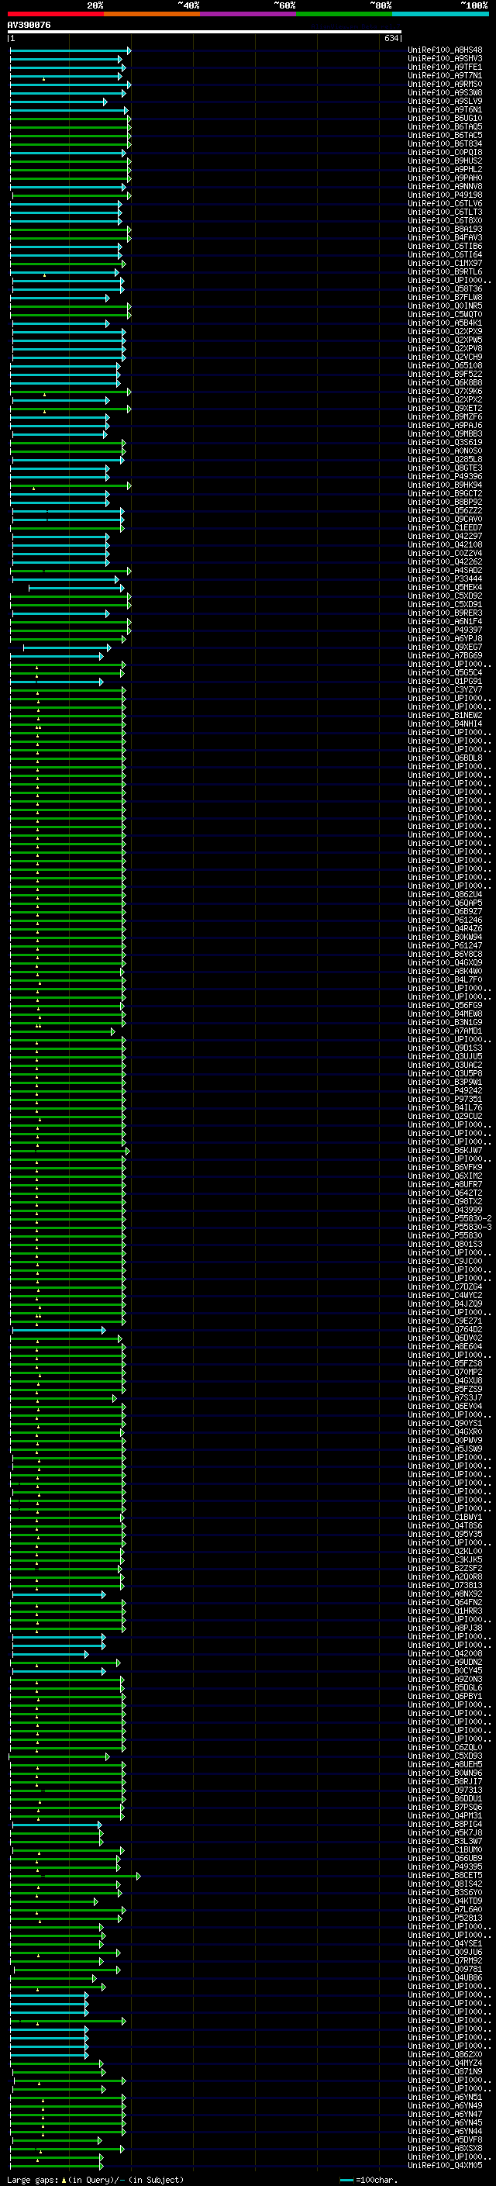Select hit UniRef100_A9TFE1

tap(445, 67)
